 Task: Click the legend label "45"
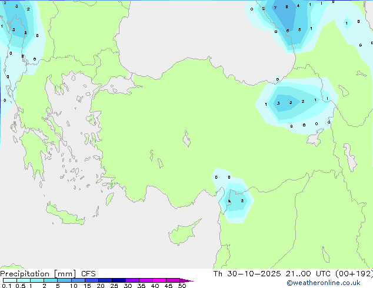coord(168,286)
